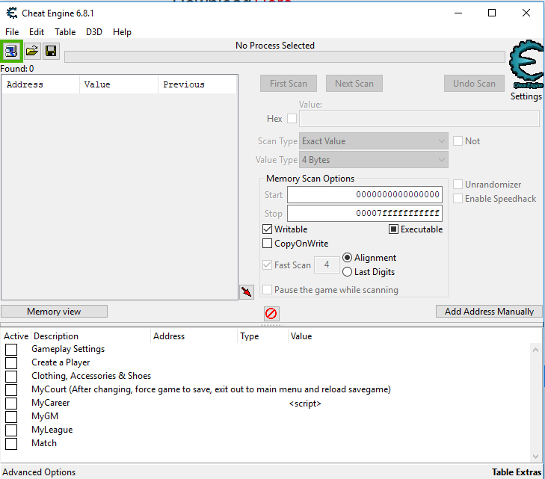Activate Clothing, Accessories & Shoes checkbox
Screen dimensions: 545x479
(11, 376)
